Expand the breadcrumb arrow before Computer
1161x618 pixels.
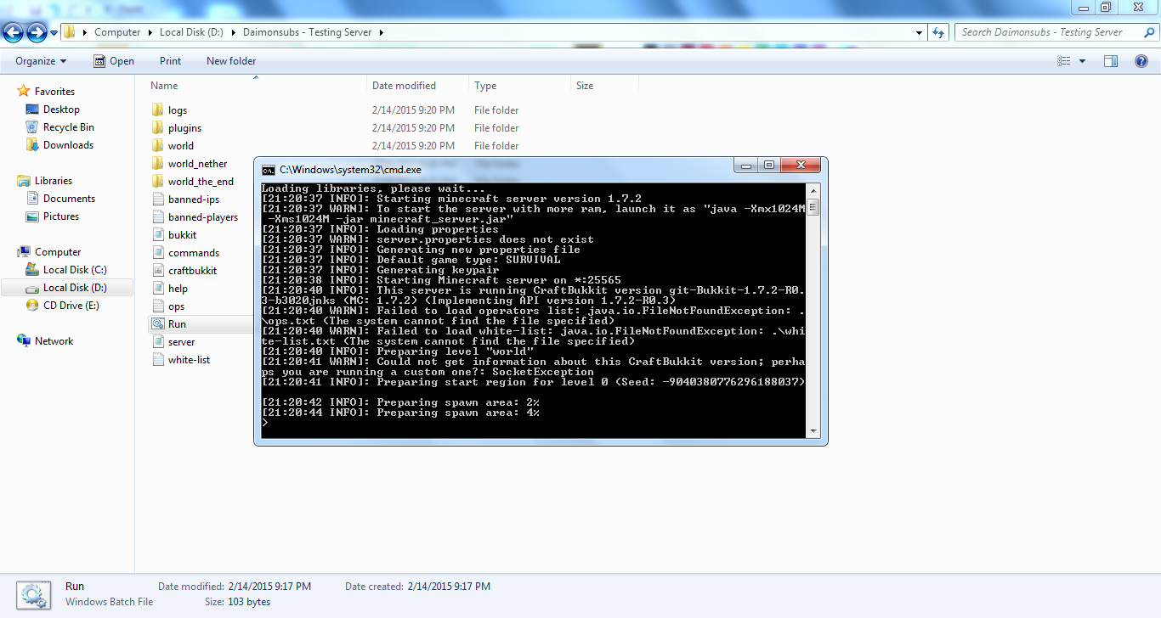(84, 32)
